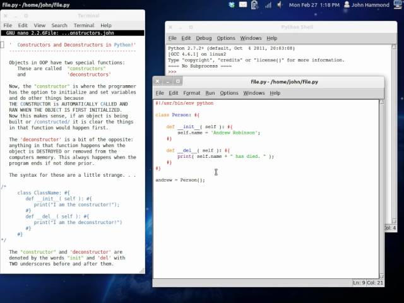
Task: Click file.py editor scrollbar up arrow
Action: 381,102
